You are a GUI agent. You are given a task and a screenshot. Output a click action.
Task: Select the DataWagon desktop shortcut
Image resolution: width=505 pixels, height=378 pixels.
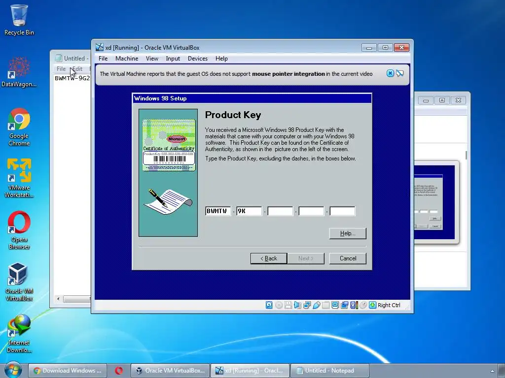tap(19, 72)
